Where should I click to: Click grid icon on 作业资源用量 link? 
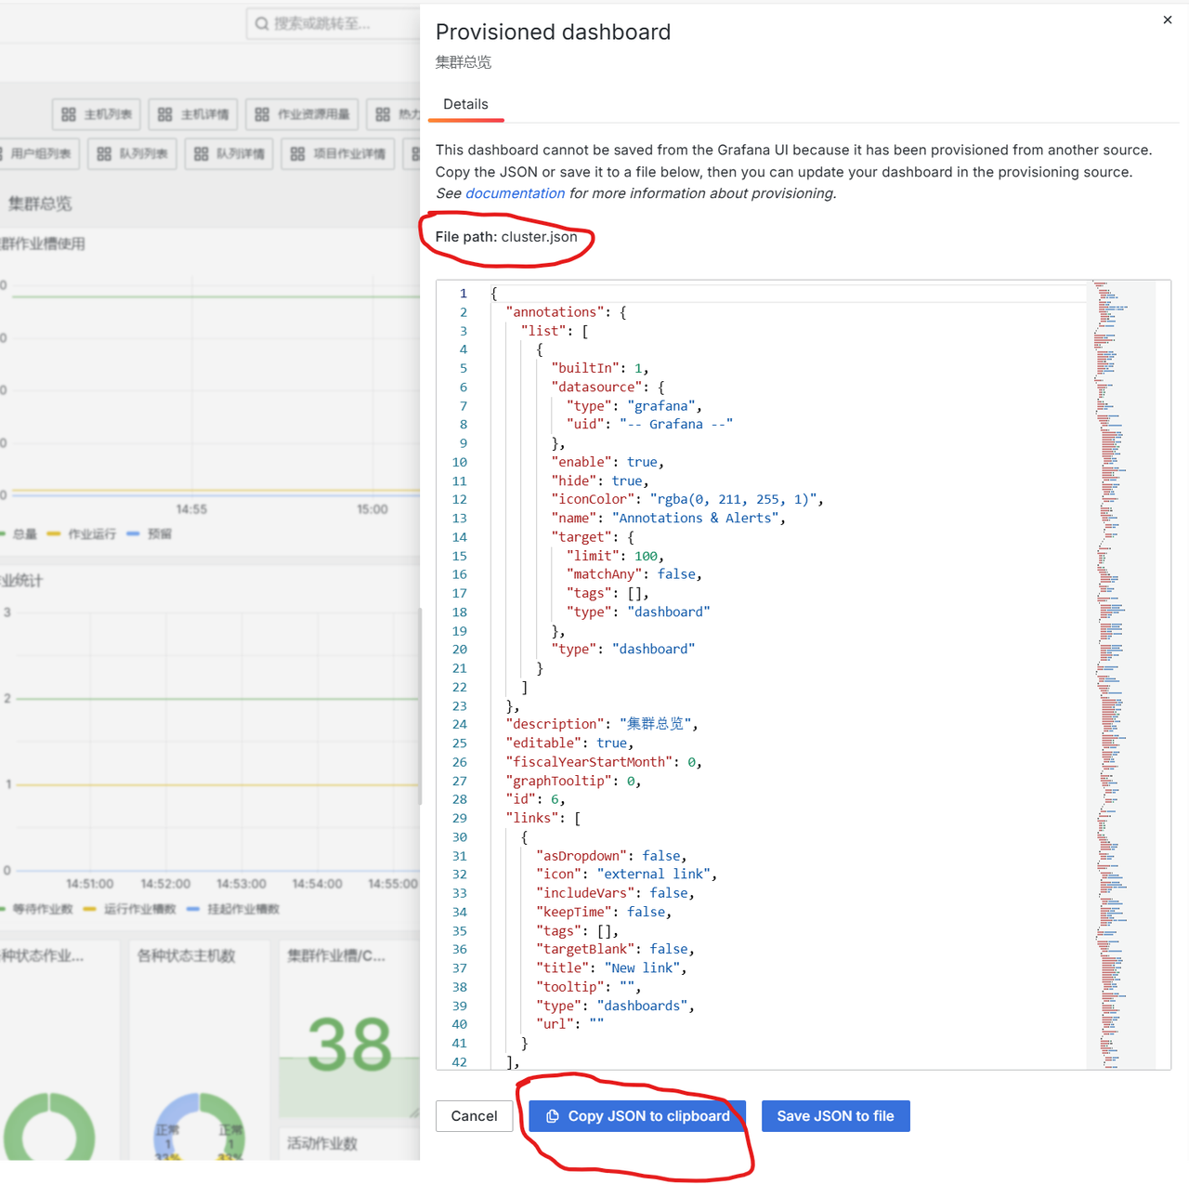(262, 114)
